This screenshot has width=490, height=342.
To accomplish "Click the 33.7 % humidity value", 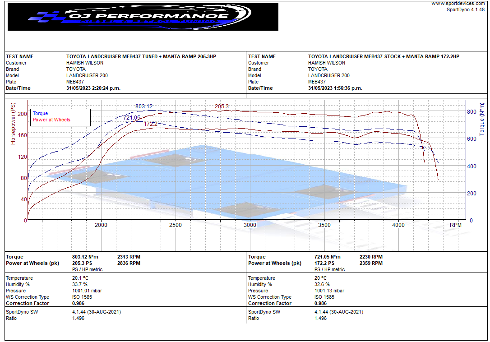I will 80,284.
